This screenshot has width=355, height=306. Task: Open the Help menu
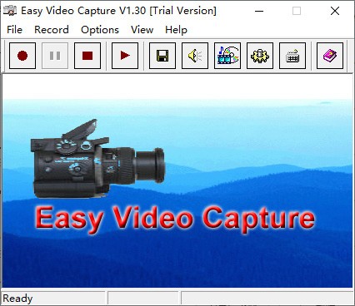(x=176, y=30)
